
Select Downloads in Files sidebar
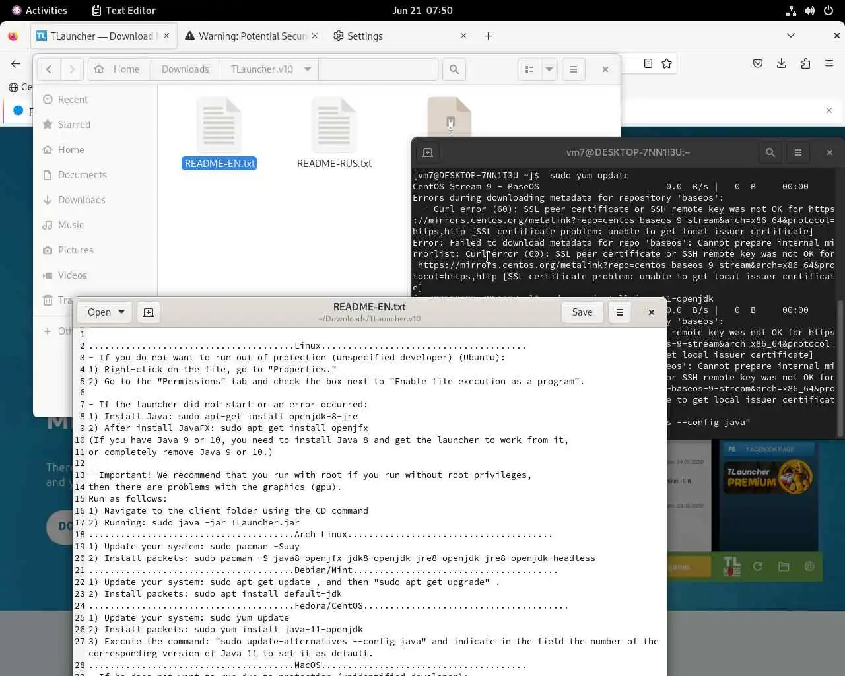point(96,199)
